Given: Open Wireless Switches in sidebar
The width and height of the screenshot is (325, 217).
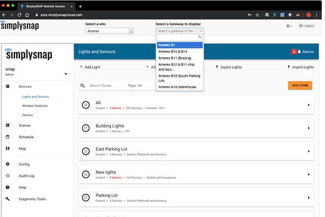Looking at the screenshot, I should tap(35, 106).
